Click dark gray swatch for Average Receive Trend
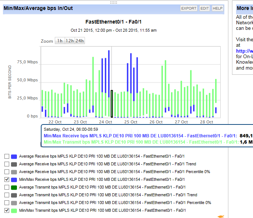Viewport: 253px width, 218px height. point(14,164)
